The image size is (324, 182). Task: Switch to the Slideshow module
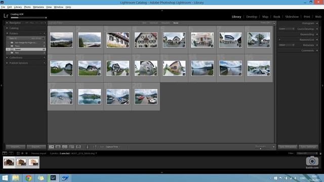click(292, 17)
